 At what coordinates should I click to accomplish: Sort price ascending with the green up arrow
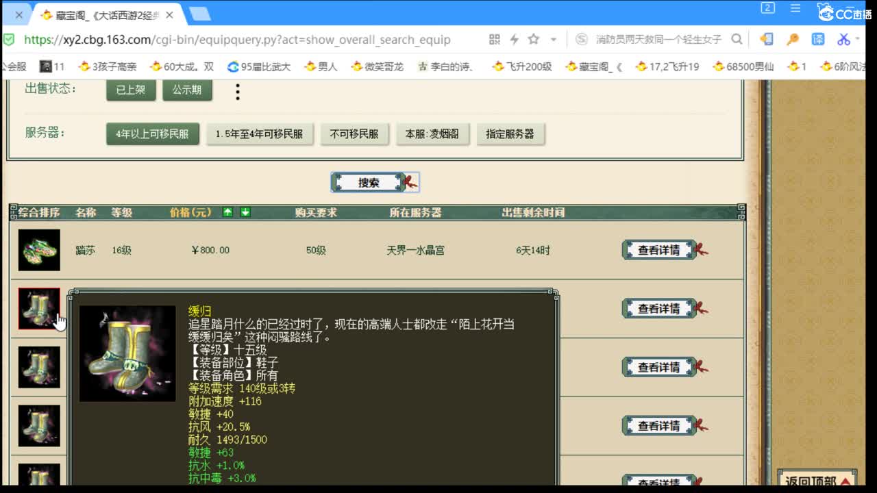pyautogui.click(x=228, y=212)
